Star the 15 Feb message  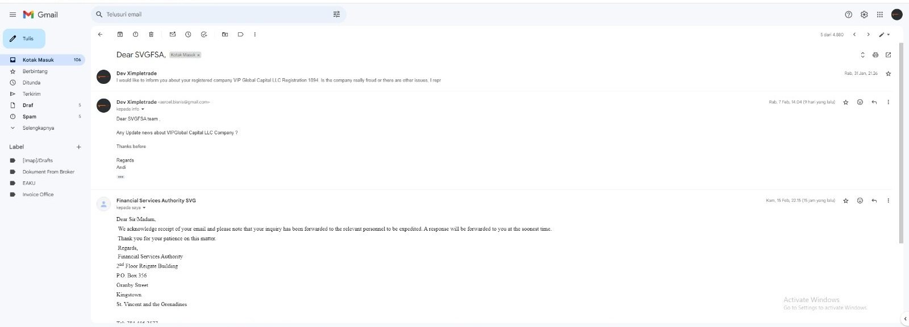tap(846, 201)
